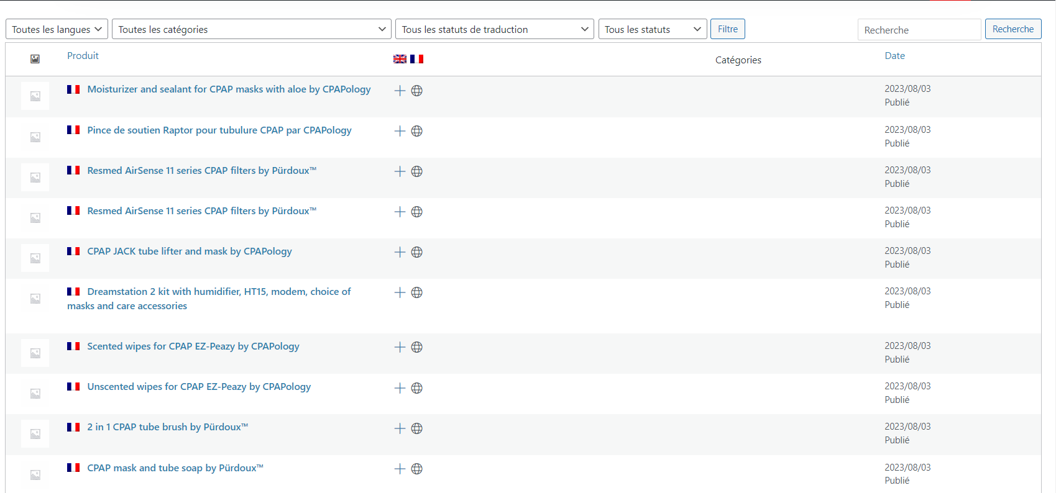Click globe icon in Scented wipes row
1056x493 pixels.
(417, 347)
